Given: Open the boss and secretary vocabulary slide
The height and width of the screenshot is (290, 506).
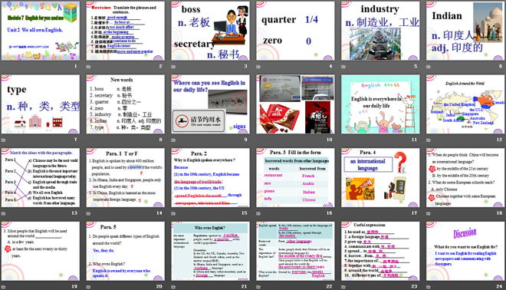Looking at the screenshot, I should pyautogui.click(x=210, y=31).
